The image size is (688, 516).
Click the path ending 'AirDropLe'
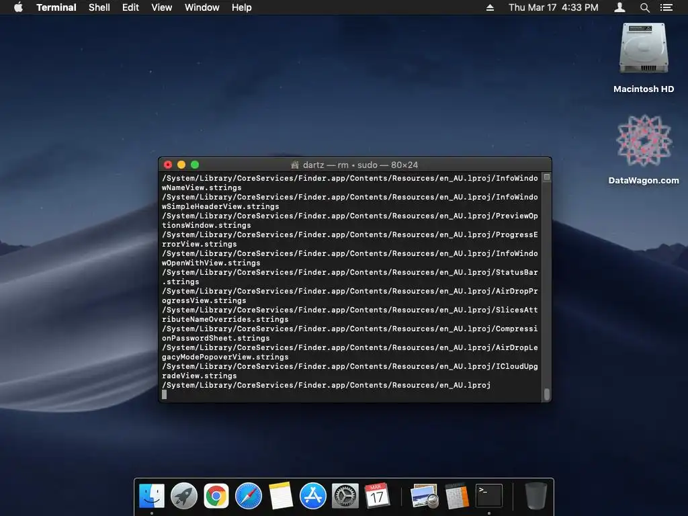tap(349, 347)
